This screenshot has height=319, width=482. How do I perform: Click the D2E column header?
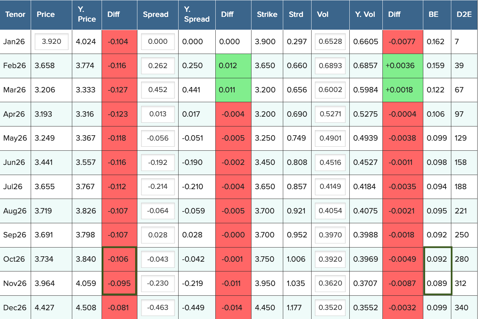464,14
